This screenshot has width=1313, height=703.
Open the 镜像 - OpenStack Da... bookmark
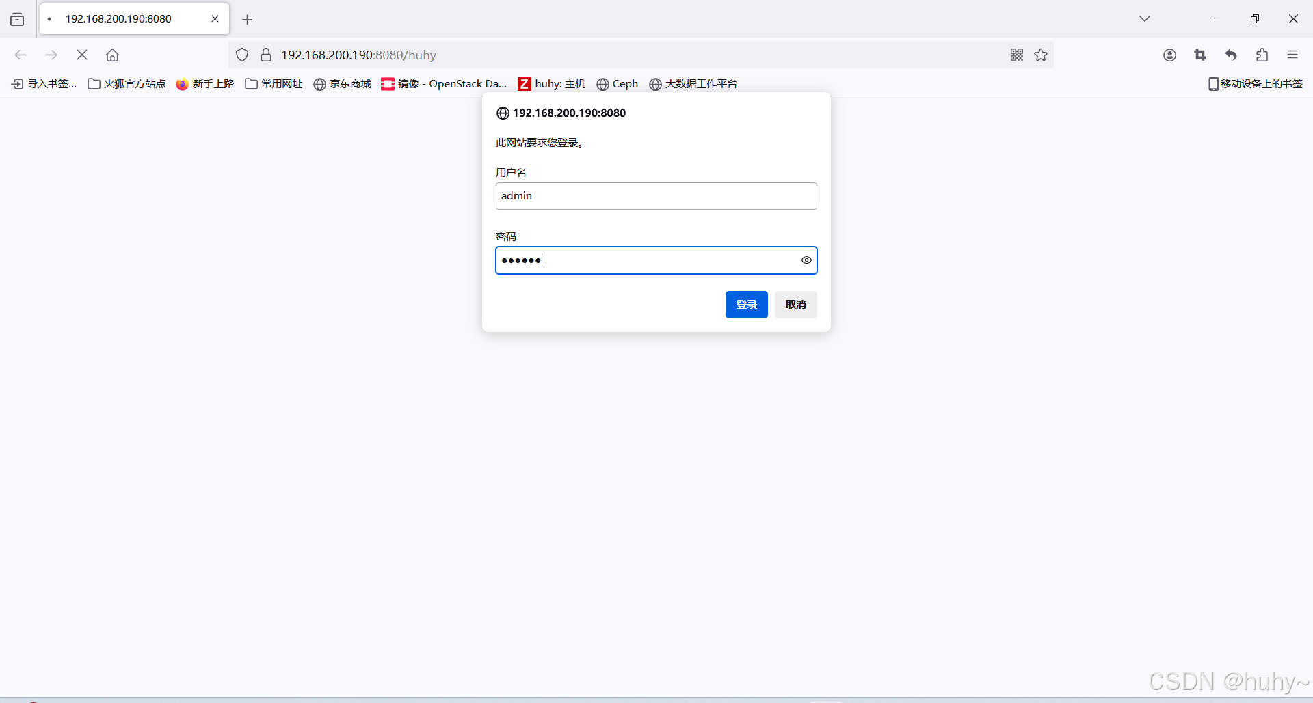[445, 84]
